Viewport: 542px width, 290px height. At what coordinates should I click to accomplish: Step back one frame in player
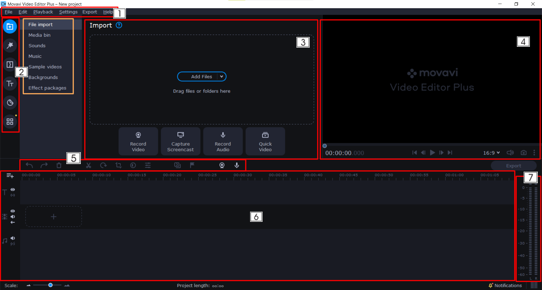coord(423,152)
